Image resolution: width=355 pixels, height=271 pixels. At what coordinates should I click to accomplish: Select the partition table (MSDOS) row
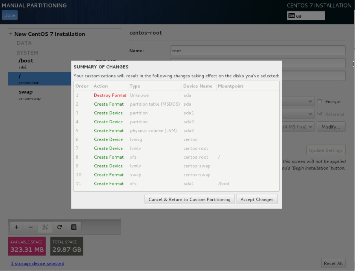[x=177, y=104]
